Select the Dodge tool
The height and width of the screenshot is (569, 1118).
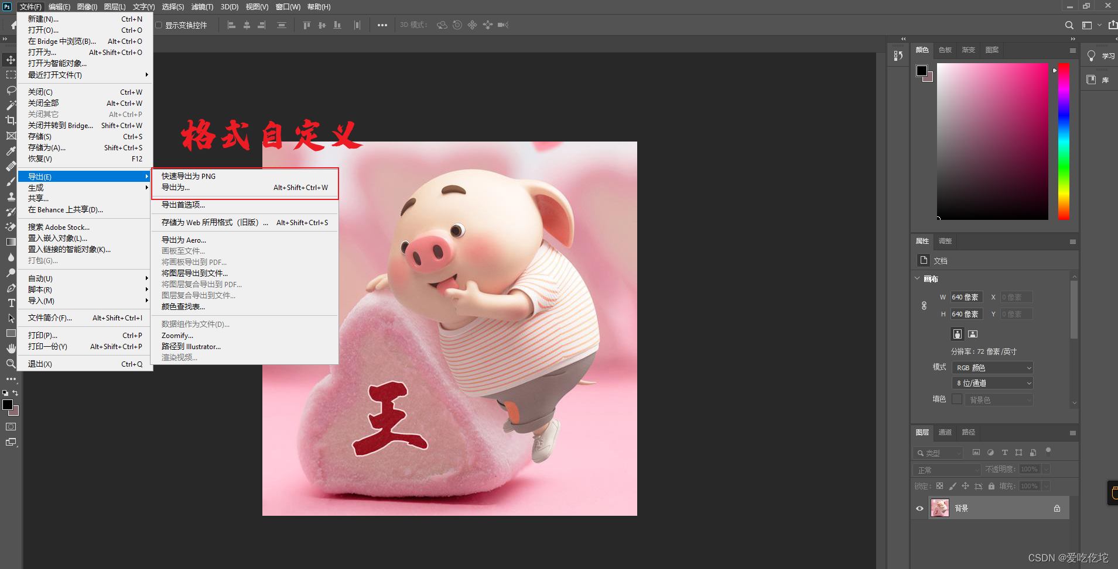11,273
